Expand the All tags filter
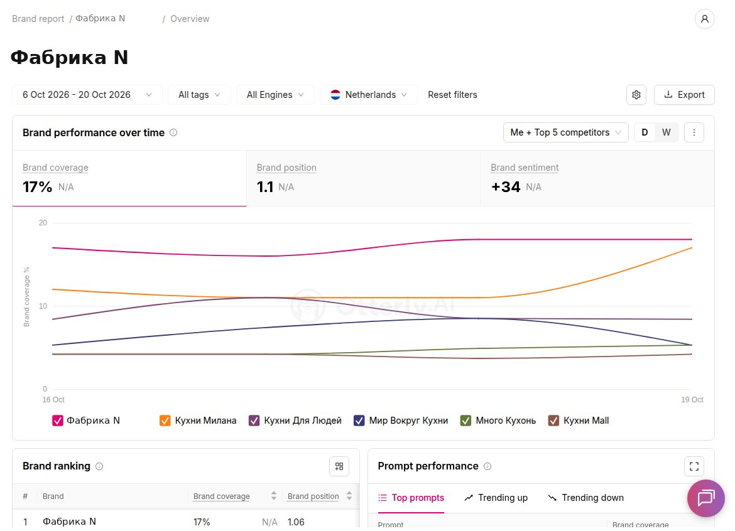The height and width of the screenshot is (531, 735). click(199, 95)
